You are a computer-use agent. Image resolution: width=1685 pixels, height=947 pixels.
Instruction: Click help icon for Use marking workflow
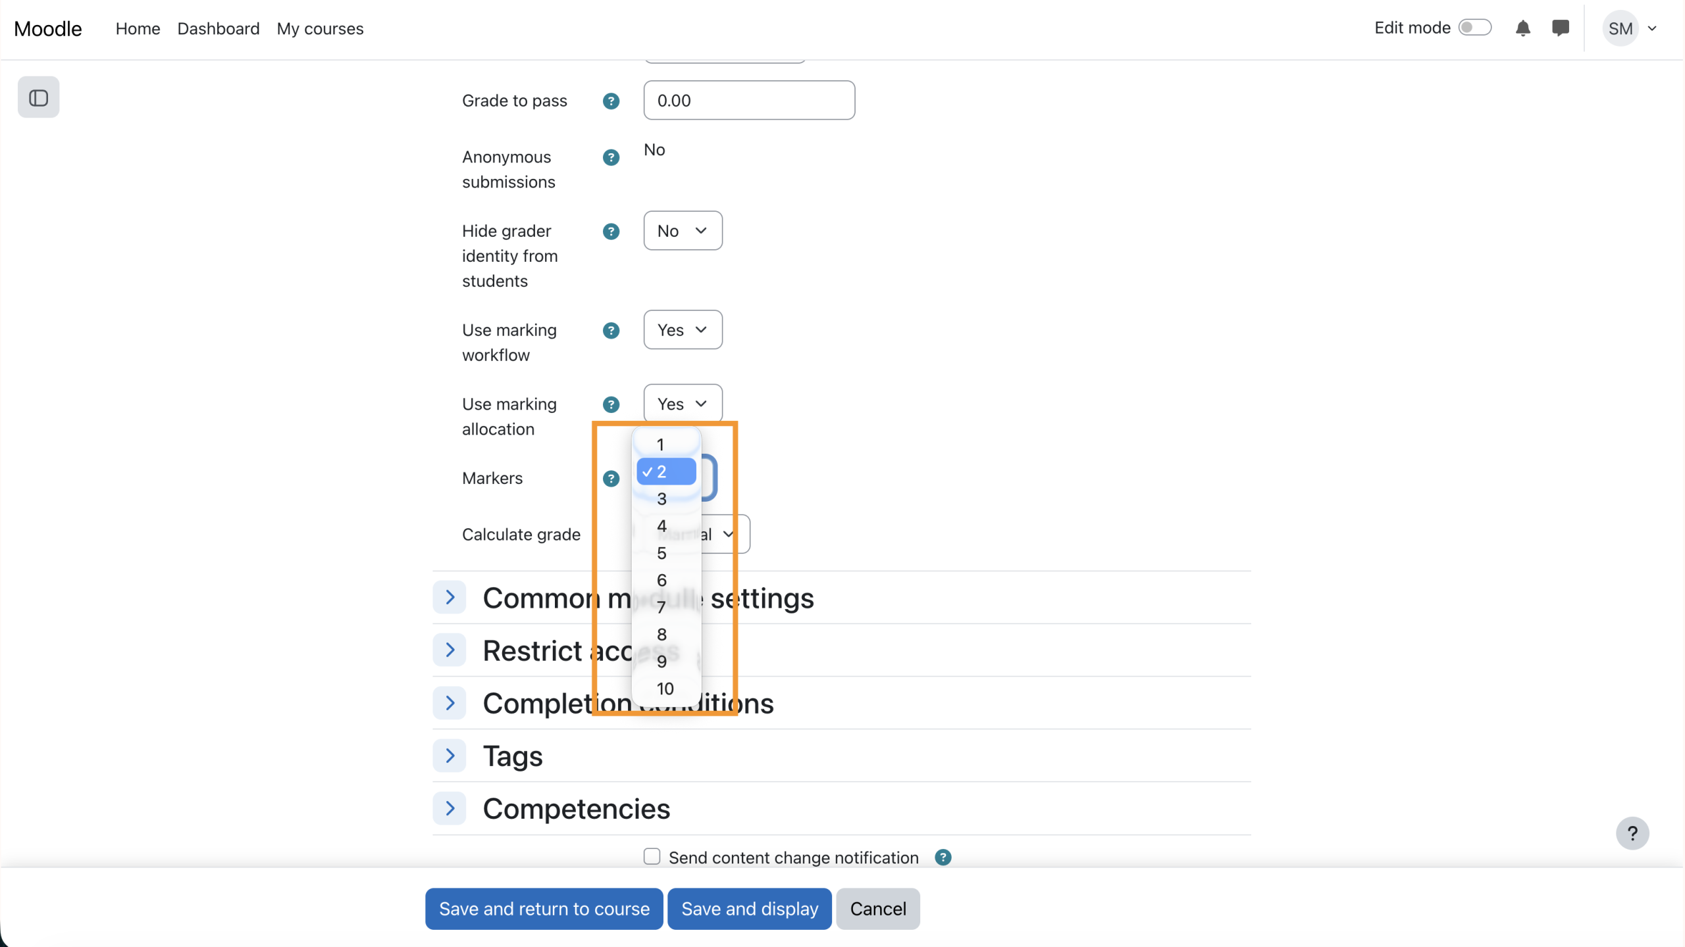pos(611,330)
